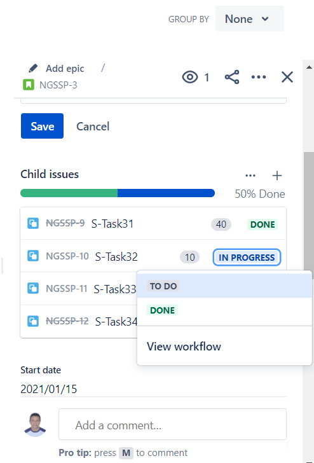The height and width of the screenshot is (463, 314).
Task: Click the subtask icon for NGSSP-11
Action: 33,288
